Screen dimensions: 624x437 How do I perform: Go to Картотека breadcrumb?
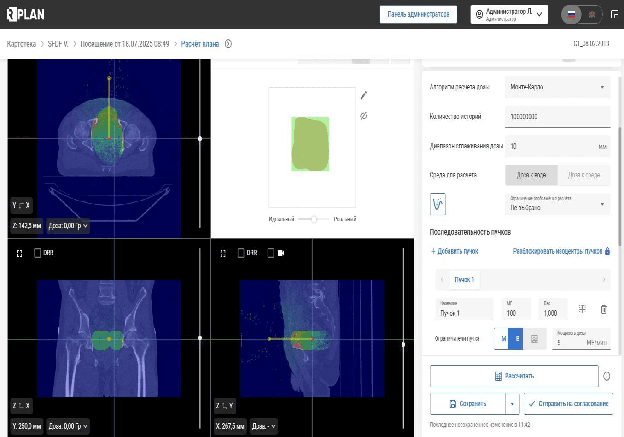[x=22, y=44]
